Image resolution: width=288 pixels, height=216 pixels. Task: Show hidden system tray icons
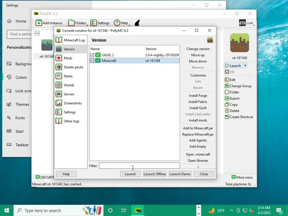[231, 210]
